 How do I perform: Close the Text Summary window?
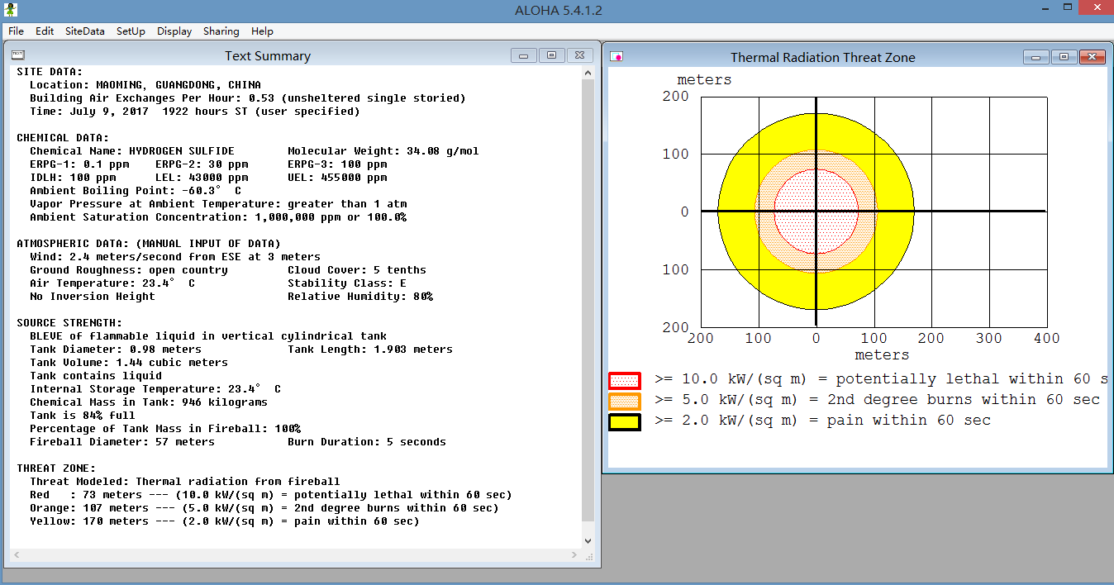click(579, 55)
